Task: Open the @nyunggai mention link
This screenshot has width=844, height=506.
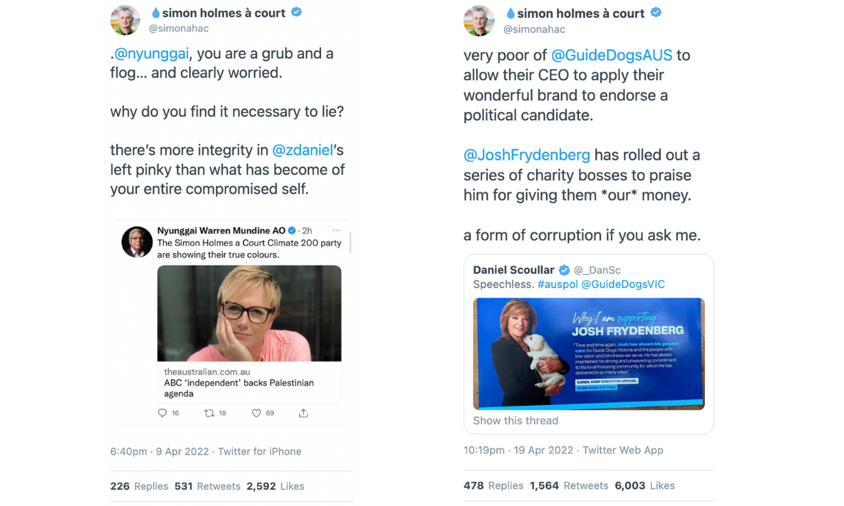Action: point(150,53)
